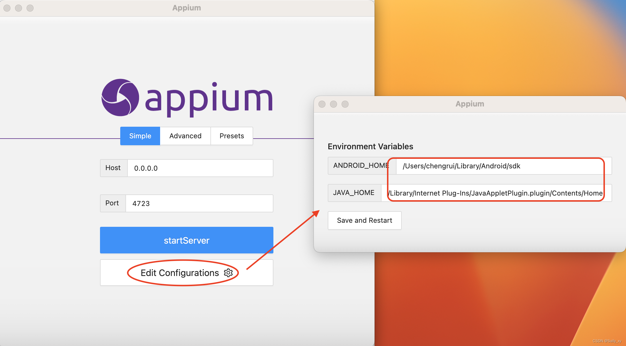The height and width of the screenshot is (346, 626).
Task: Click the JAVA_HOME label
Action: (354, 193)
